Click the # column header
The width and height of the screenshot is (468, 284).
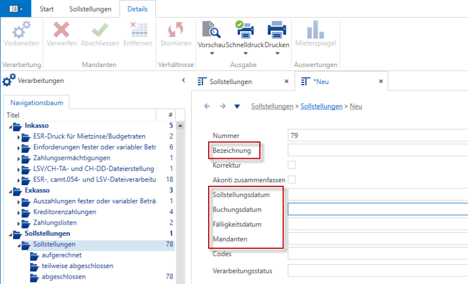[166, 115]
